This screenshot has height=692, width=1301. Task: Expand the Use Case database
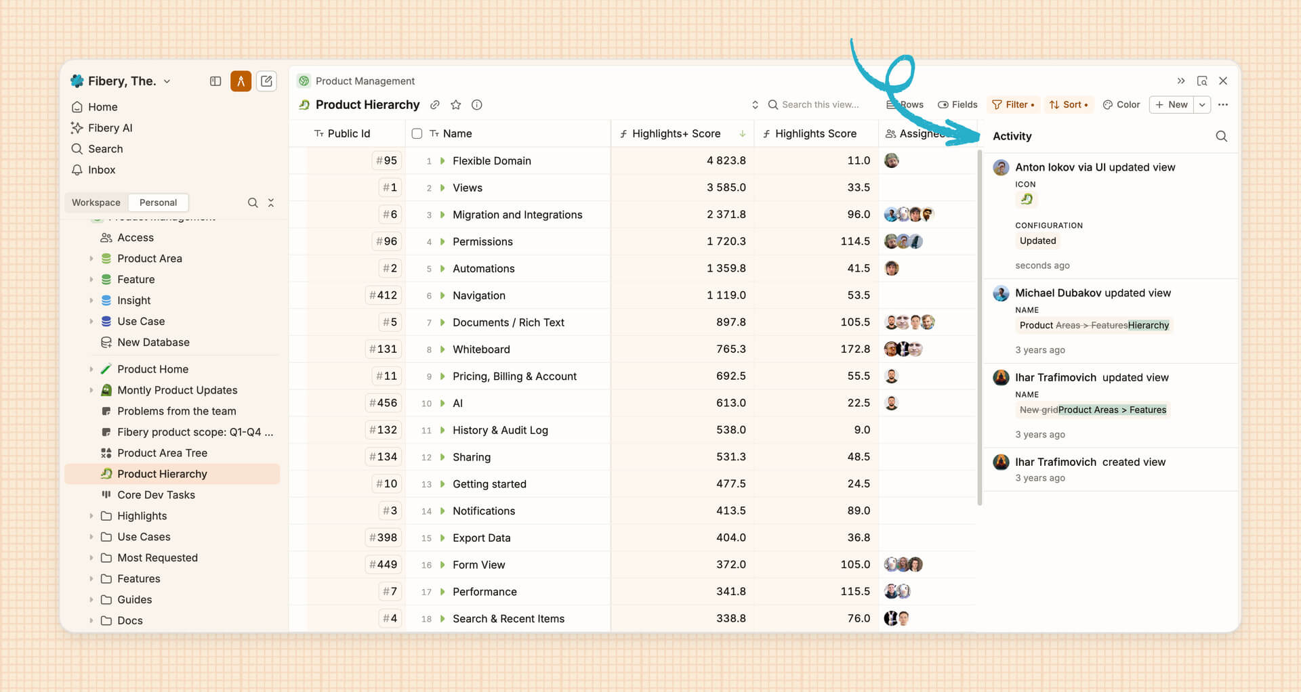pos(91,322)
